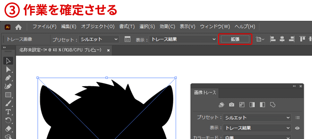This screenshot has width=312, height=139.
Task: Open the 編集(E) menu
Action: coord(69,26)
